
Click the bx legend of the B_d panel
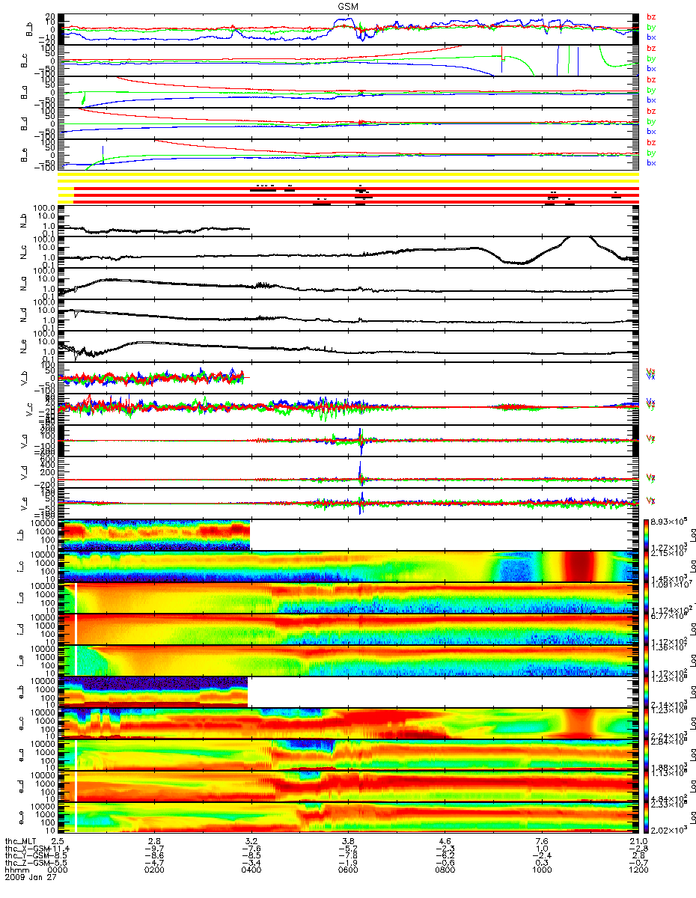[x=651, y=131]
